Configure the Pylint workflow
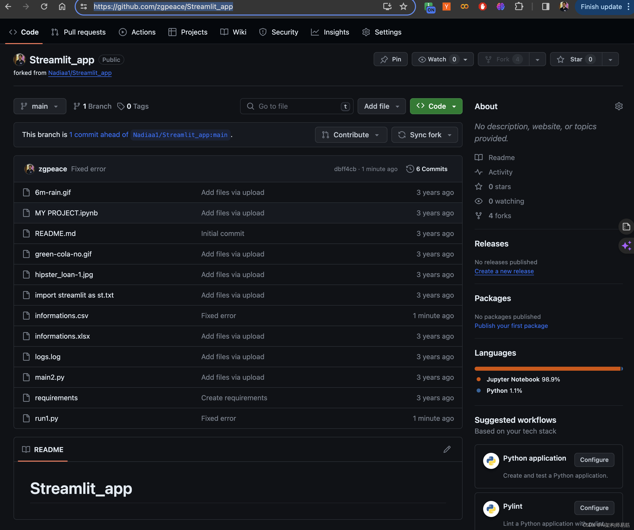Screen dimensions: 634x530 point(594,508)
